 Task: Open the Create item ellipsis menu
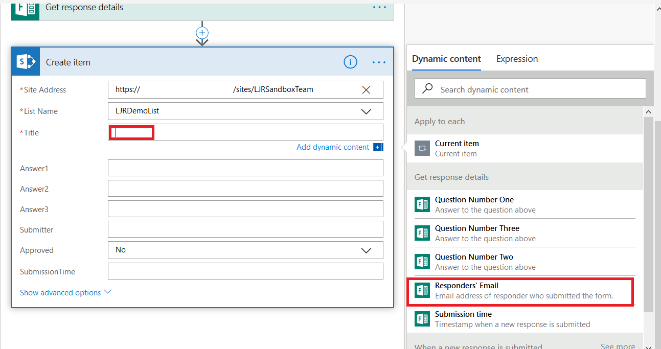coord(379,62)
